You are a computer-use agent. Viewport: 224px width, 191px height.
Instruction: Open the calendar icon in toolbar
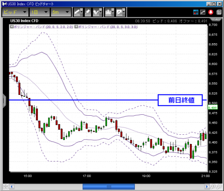[196, 12]
